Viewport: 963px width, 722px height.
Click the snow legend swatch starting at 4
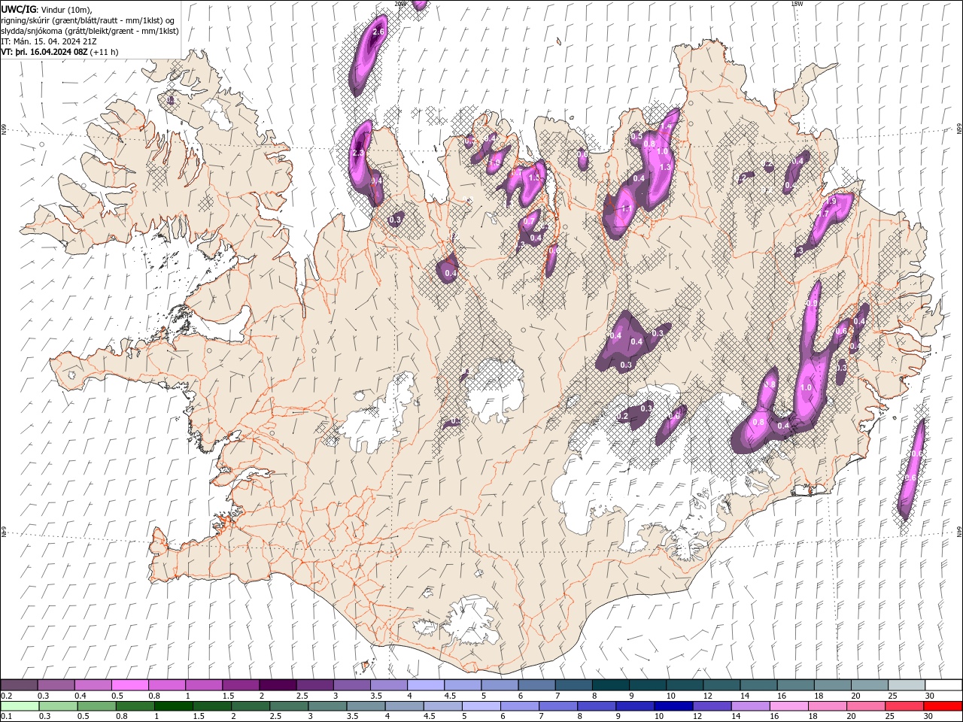pyautogui.click(x=425, y=685)
